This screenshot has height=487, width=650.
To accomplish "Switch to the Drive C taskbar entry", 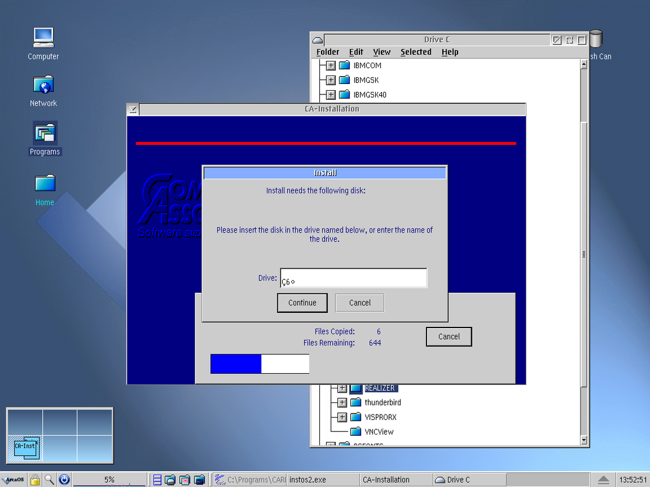I will [x=469, y=480].
